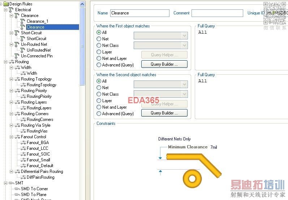Click the rules tree vertical scrollbar thumb
Viewport: 288px width, 200px height.
pos(82,47)
